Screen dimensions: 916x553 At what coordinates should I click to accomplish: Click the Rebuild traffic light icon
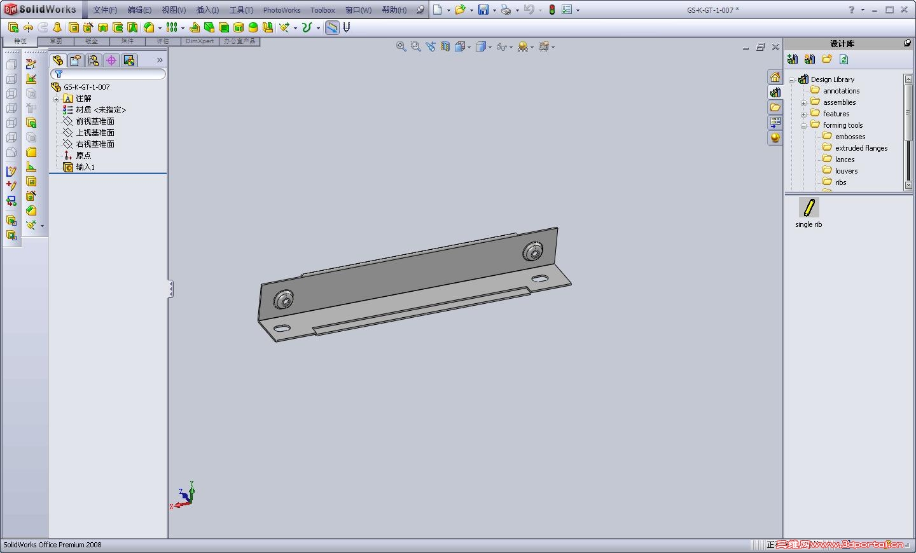[x=552, y=10]
